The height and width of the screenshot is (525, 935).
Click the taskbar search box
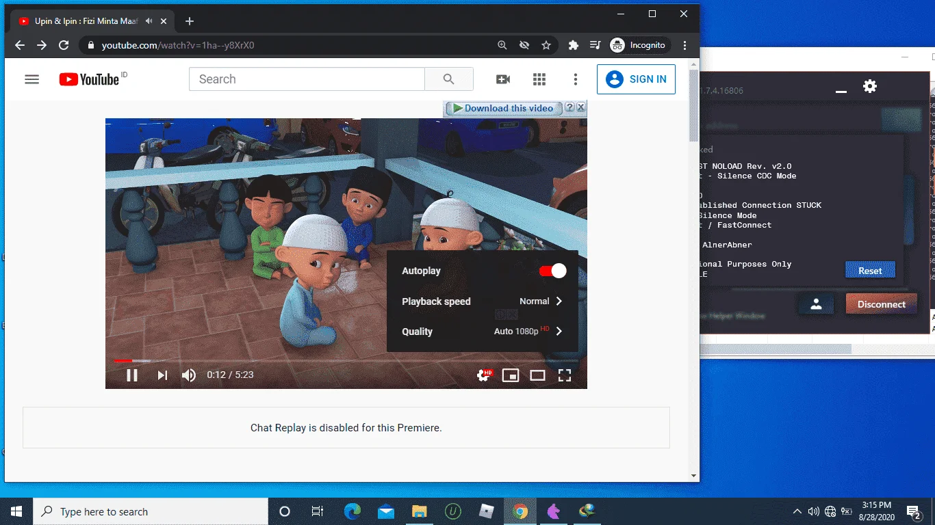(151, 511)
